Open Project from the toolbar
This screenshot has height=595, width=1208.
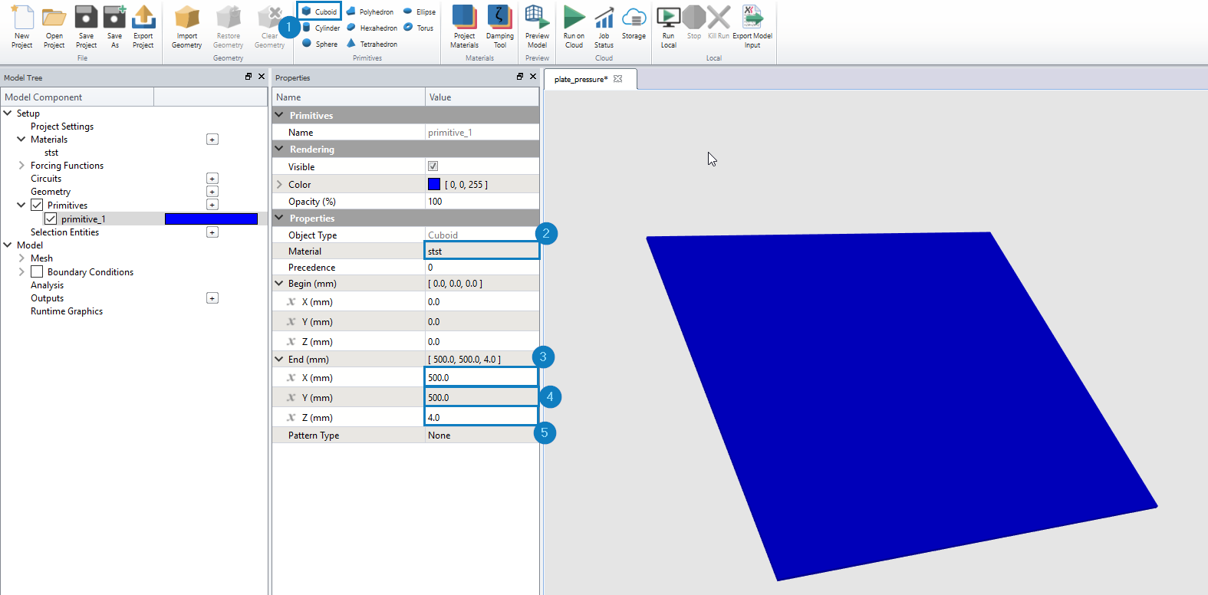[54, 27]
